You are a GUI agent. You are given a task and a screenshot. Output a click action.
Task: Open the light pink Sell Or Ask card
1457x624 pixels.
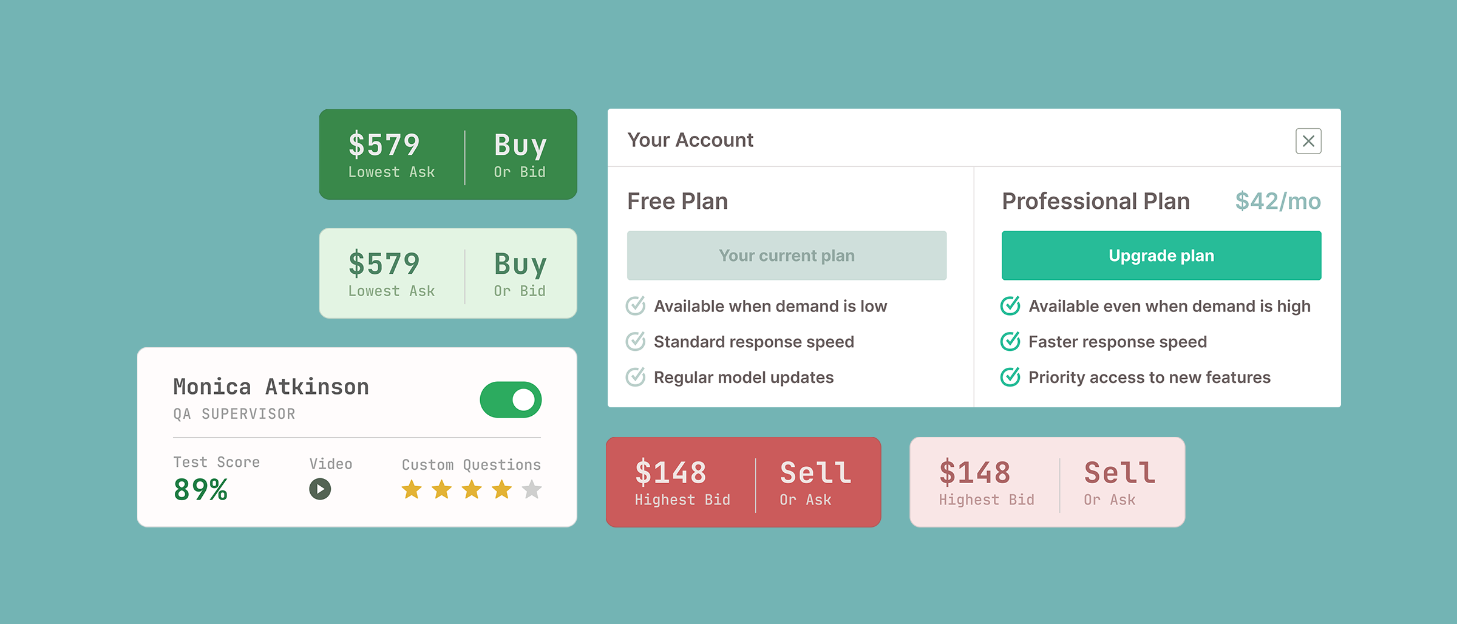pyautogui.click(x=1047, y=483)
